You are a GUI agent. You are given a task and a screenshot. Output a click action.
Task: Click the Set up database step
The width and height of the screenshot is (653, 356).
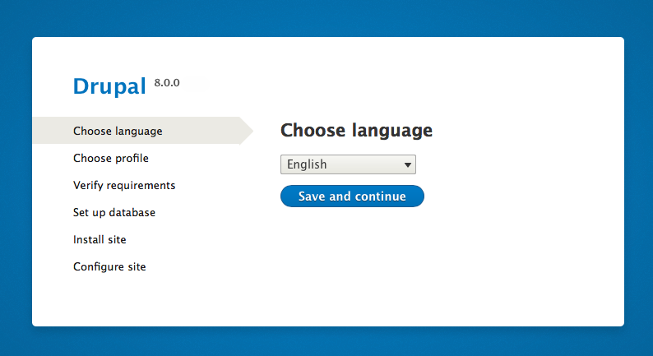114,212
